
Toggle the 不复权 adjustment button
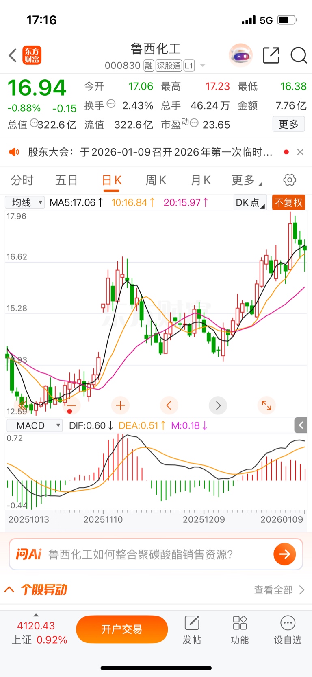pyautogui.click(x=288, y=202)
